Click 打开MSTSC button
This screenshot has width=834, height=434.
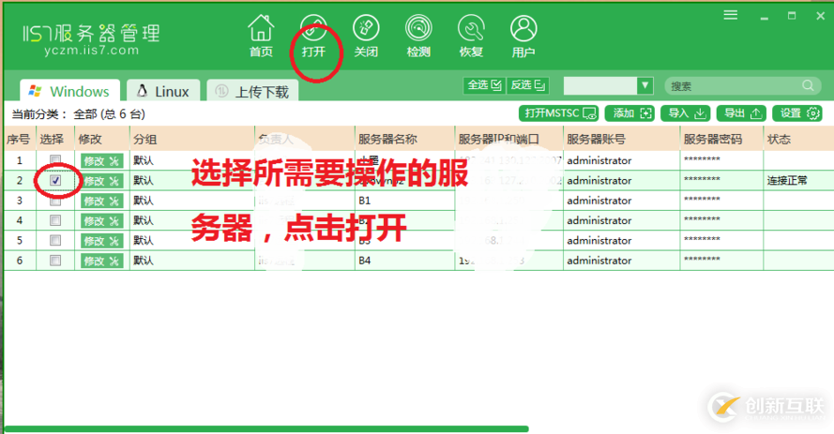pos(558,113)
